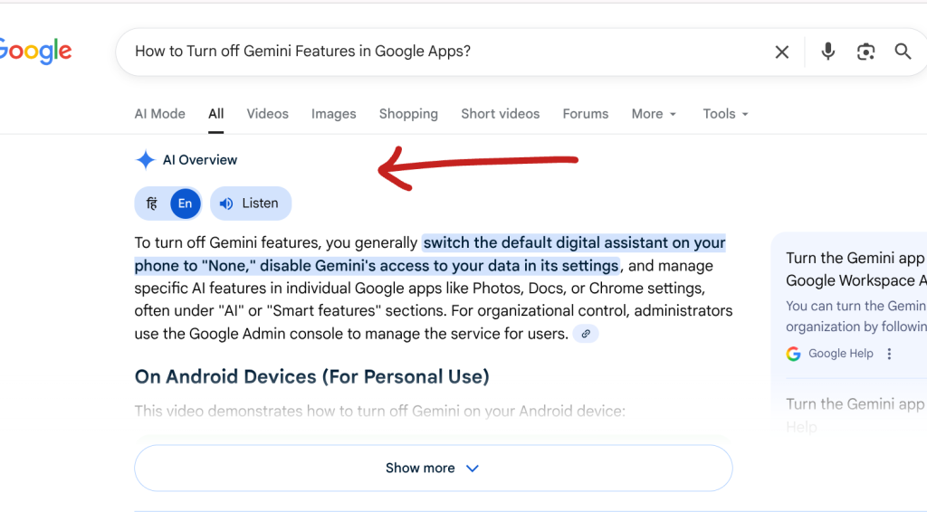The width and height of the screenshot is (927, 521).
Task: Open the three-dot menu on the Google Help card
Action: coord(889,354)
